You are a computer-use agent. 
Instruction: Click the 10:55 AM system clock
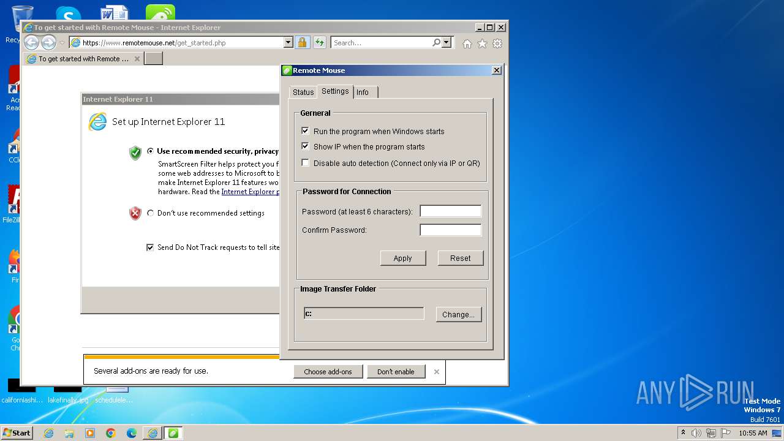tap(753, 433)
